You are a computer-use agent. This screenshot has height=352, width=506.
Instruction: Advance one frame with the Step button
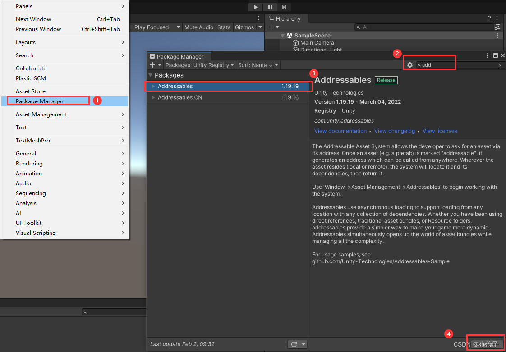click(x=284, y=7)
